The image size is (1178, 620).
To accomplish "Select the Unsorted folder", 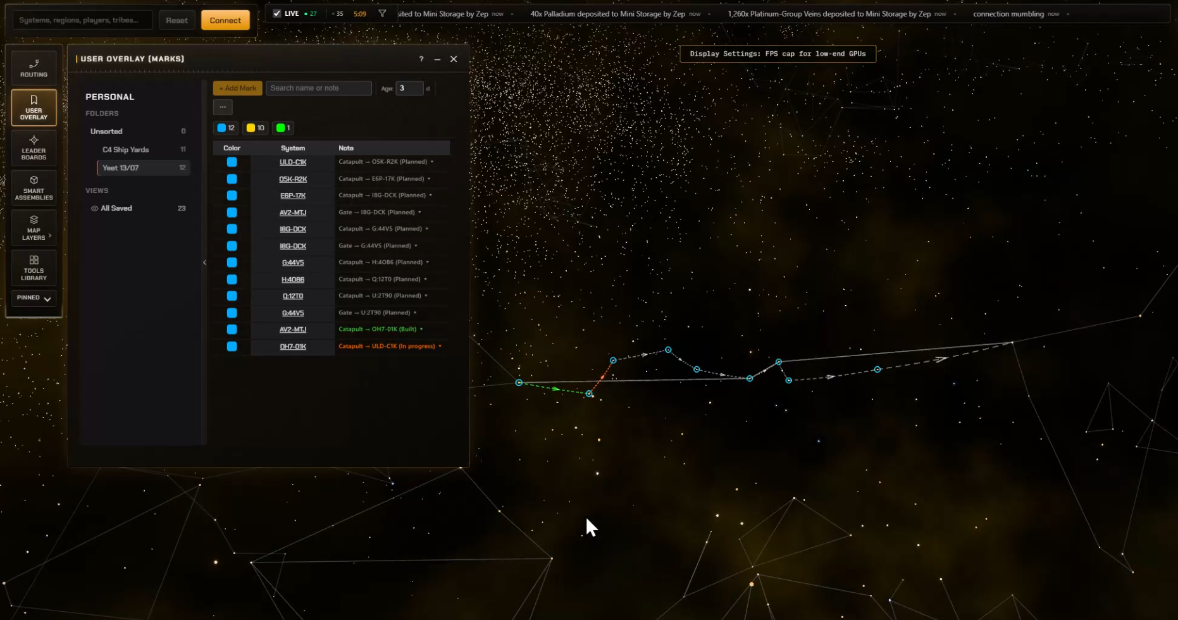I will (x=139, y=132).
